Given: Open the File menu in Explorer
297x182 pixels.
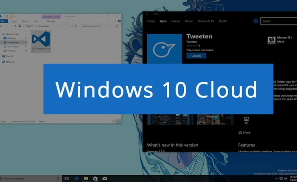Looking at the screenshot, I should [3, 21].
